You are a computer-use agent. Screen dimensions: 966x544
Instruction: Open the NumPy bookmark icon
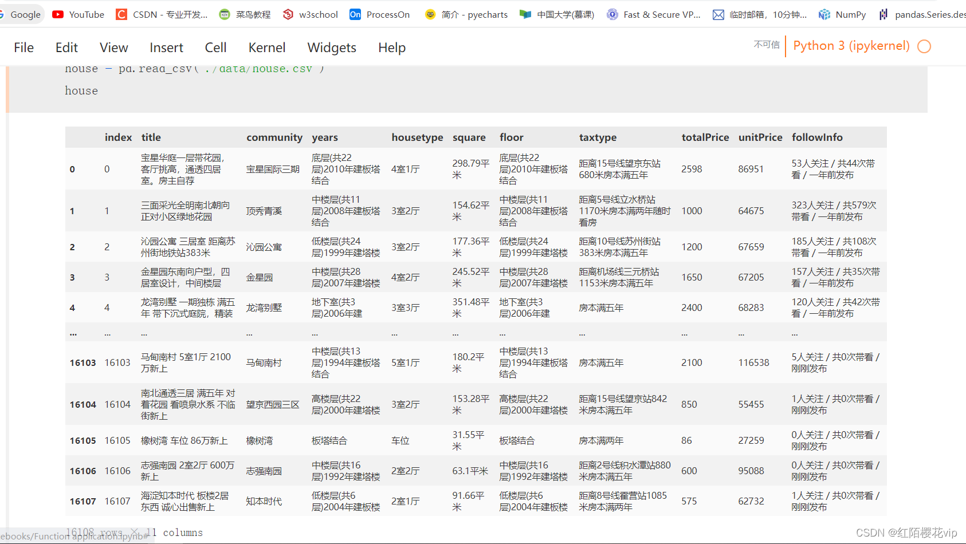click(824, 14)
